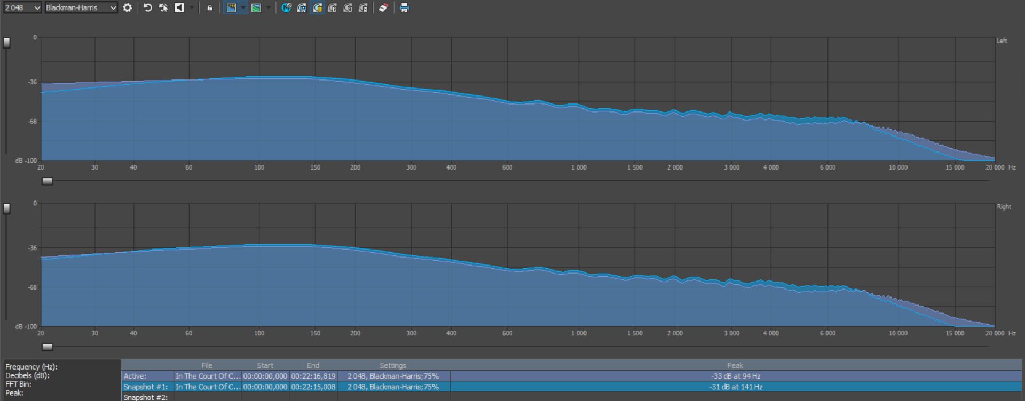Click the update-on-cursor arrow icon

(x=163, y=7)
